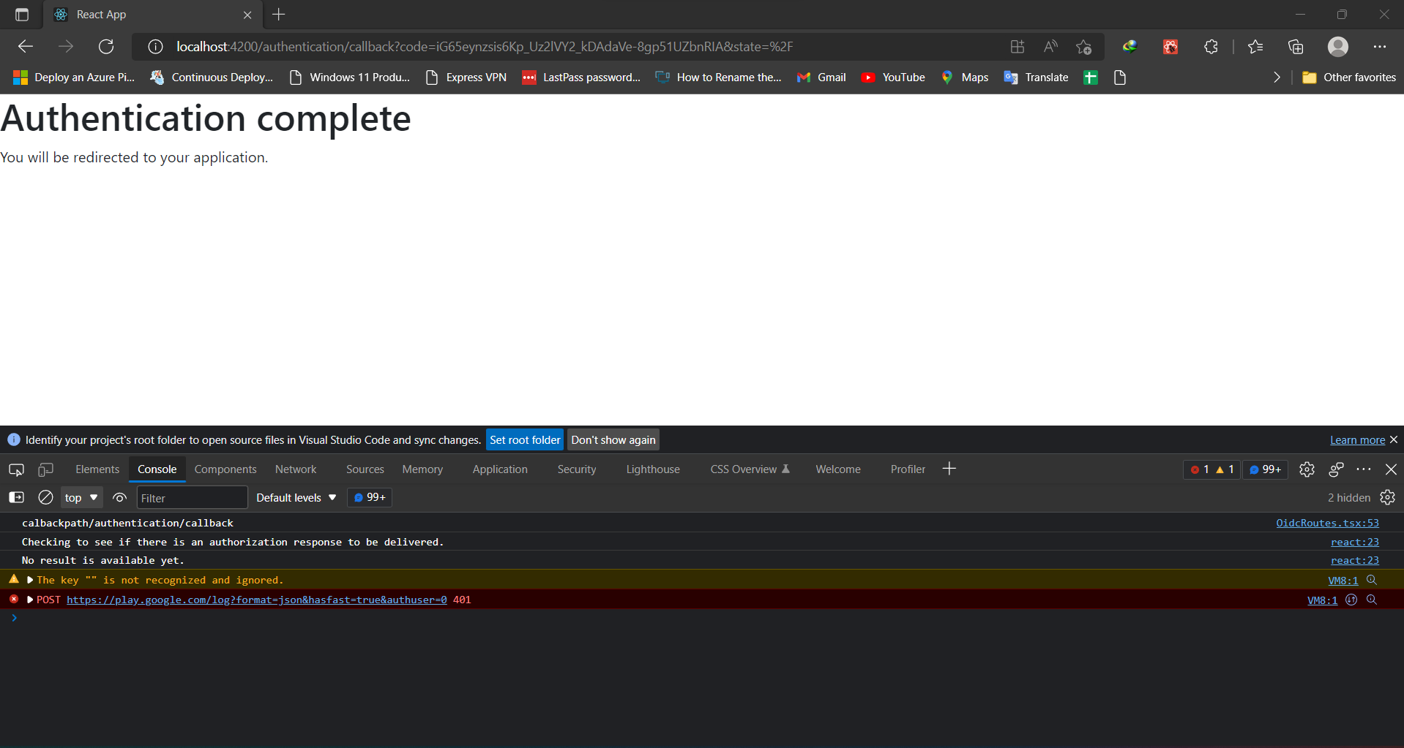Toggle the device emulation toolbar
1404x748 pixels.
pyautogui.click(x=45, y=469)
